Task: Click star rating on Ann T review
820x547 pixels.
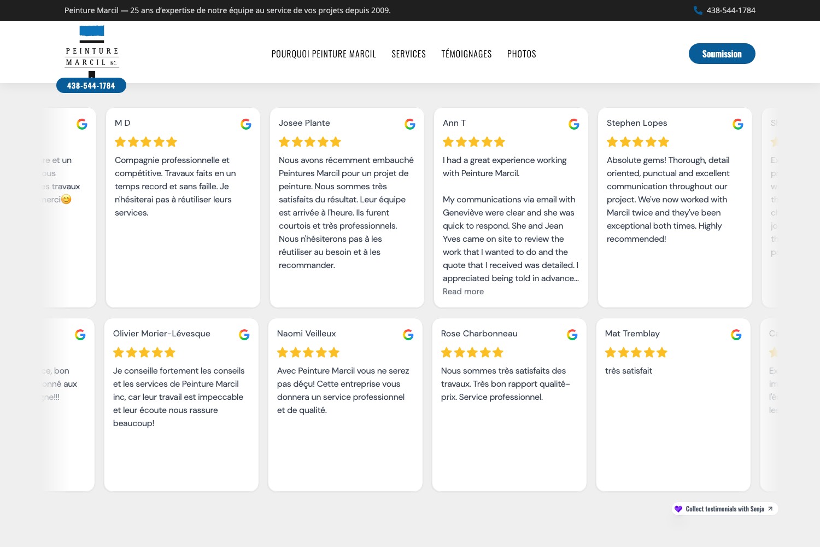Action: coord(474,142)
